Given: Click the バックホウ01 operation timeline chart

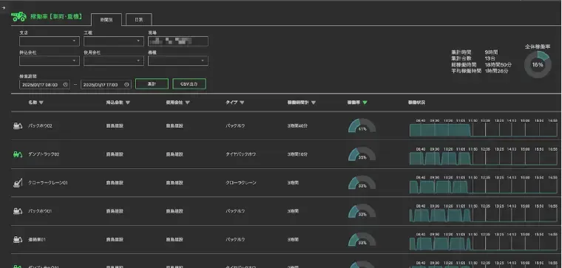Looking at the screenshot, I should (x=484, y=213).
